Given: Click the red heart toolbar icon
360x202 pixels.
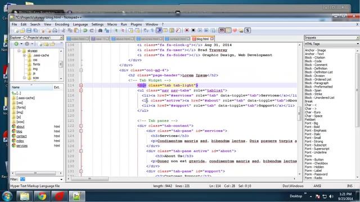Looking at the screenshot, I should pyautogui.click(x=235, y=30).
